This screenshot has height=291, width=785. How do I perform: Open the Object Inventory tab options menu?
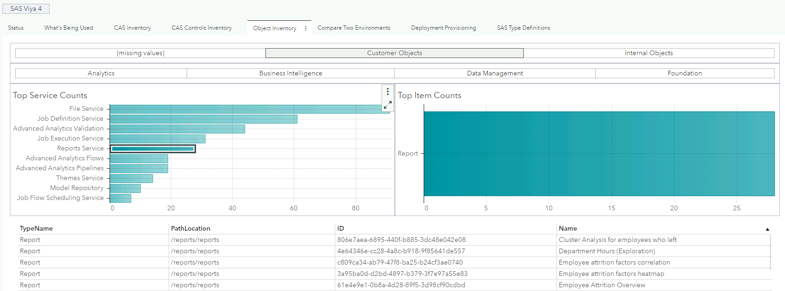coord(306,28)
